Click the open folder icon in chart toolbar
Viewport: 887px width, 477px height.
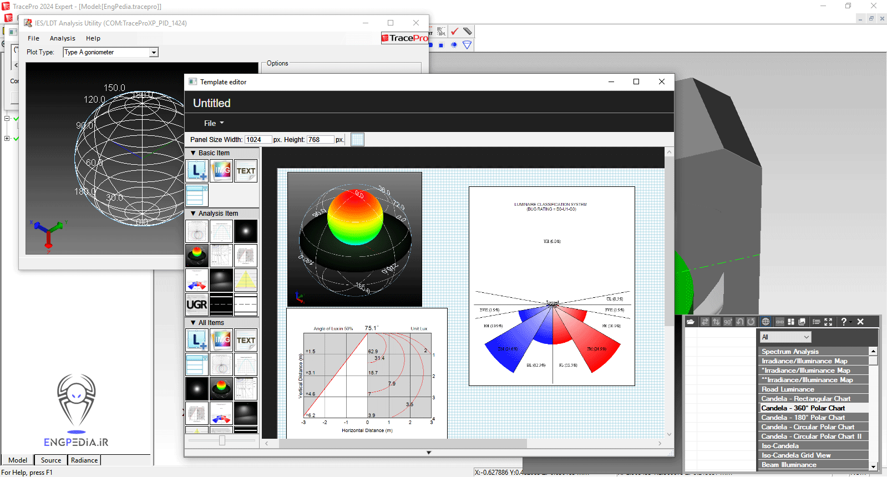691,322
